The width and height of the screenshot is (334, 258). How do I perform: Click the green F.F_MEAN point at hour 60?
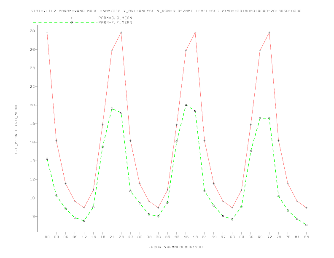(x=232, y=219)
